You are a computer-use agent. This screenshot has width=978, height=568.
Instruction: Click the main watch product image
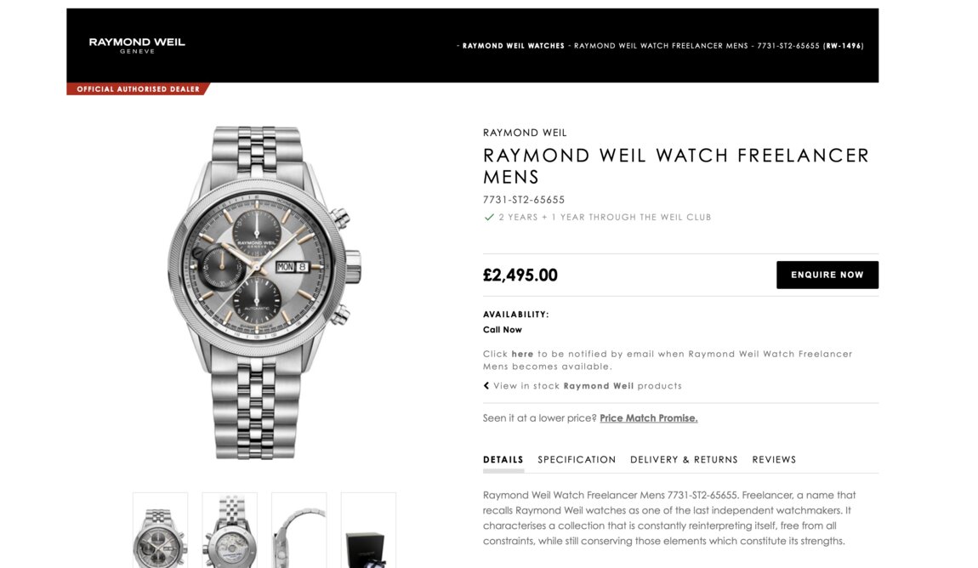tap(264, 293)
